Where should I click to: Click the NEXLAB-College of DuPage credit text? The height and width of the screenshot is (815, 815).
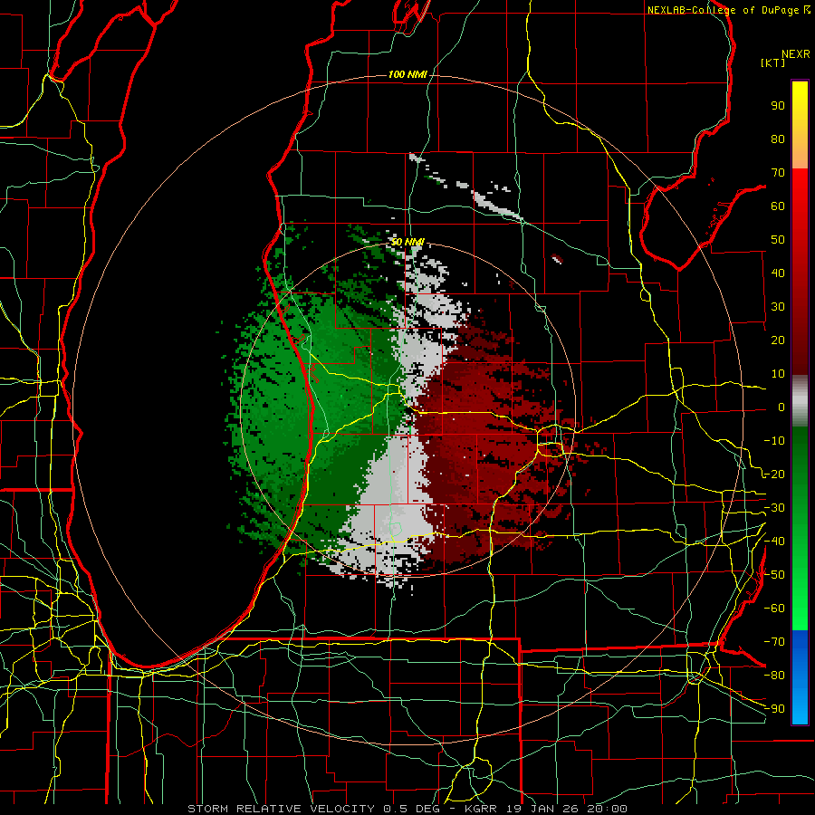724,10
